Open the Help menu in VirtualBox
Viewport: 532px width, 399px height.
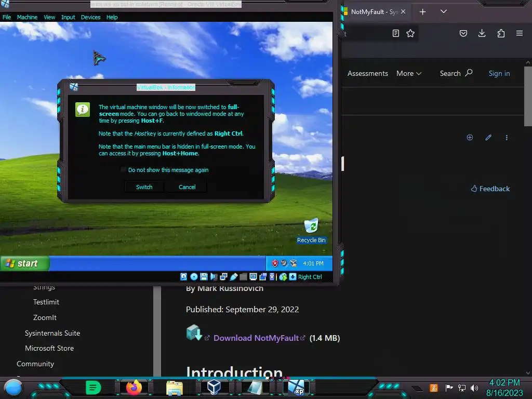pyautogui.click(x=112, y=17)
